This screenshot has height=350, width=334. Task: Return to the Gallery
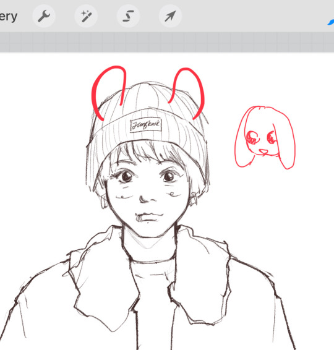pos(9,17)
